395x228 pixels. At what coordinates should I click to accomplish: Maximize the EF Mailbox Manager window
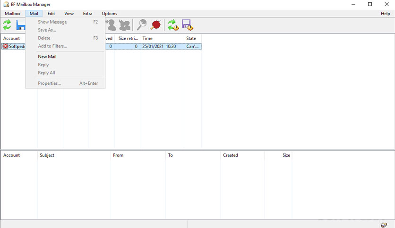point(370,4)
